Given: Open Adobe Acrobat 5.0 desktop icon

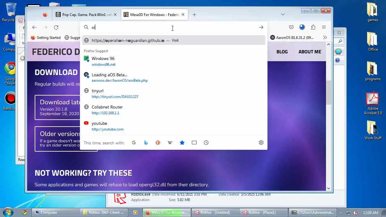Looking at the screenshot, I should point(373,103).
